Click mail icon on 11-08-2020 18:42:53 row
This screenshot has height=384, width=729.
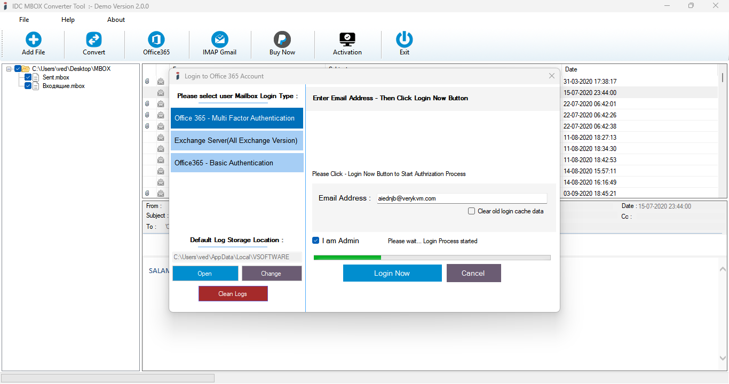(161, 160)
